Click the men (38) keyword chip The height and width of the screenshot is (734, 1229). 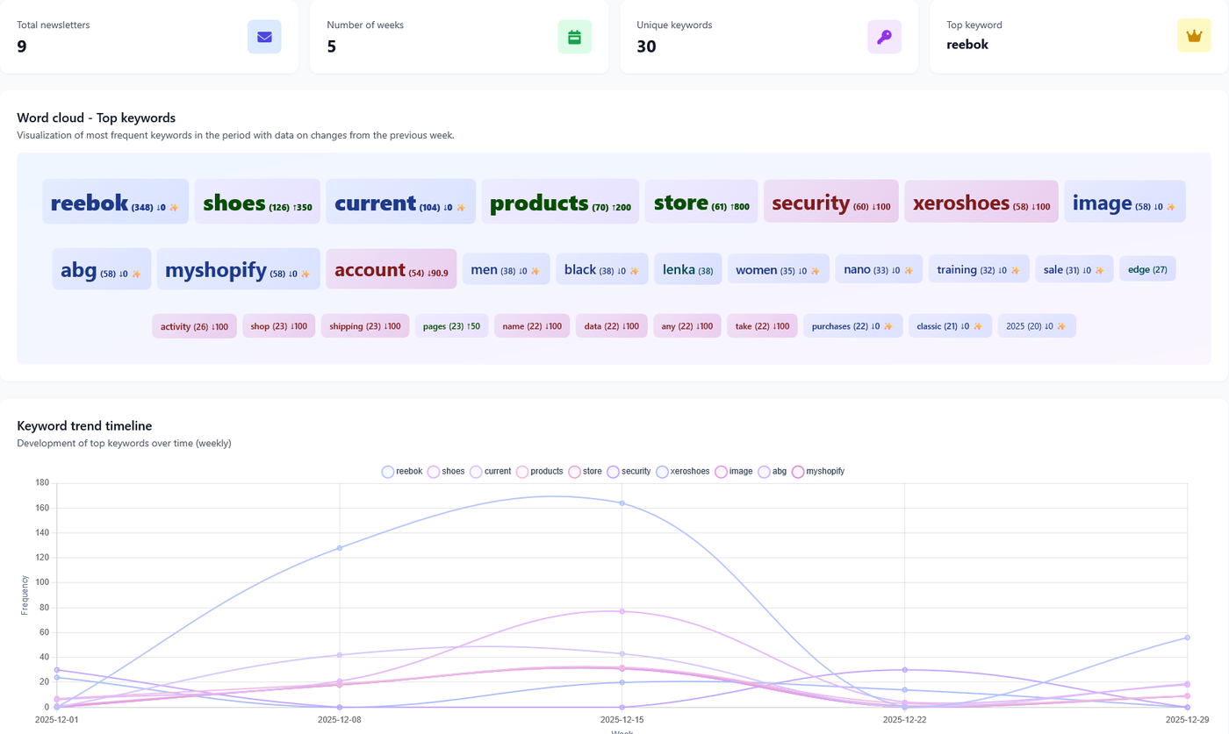[507, 269]
